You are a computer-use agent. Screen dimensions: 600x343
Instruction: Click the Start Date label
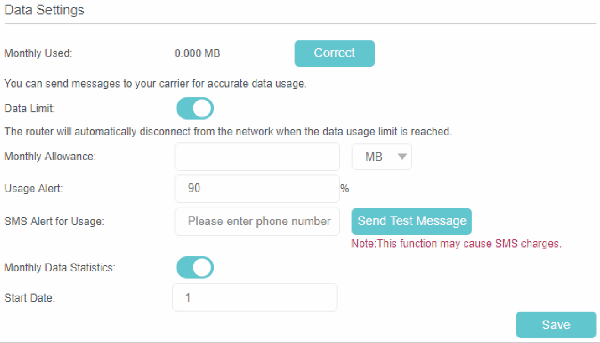click(x=30, y=297)
